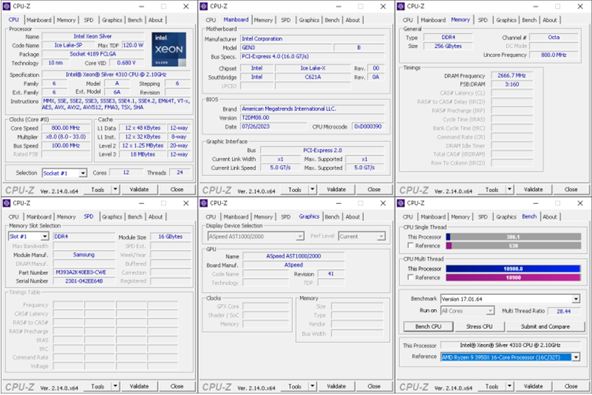The height and width of the screenshot is (395, 592).
Task: Click the Intel Xeon Silver processor logo
Action: tap(168, 49)
